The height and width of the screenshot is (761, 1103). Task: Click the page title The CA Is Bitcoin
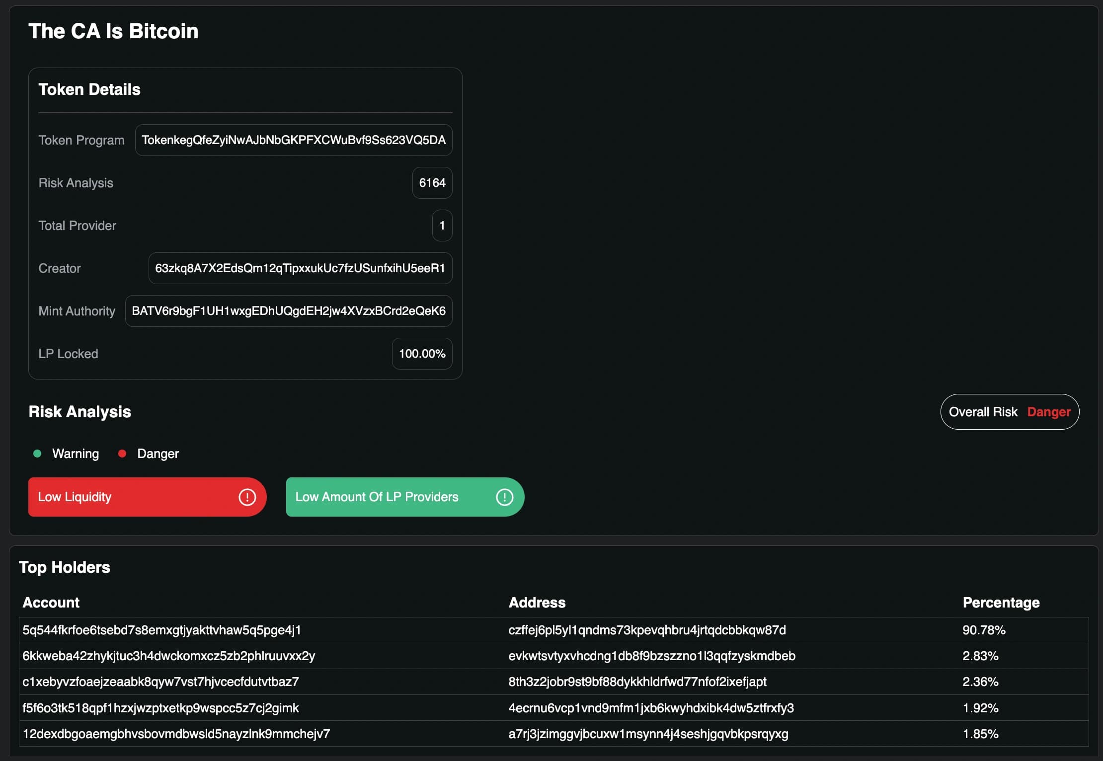coord(113,31)
